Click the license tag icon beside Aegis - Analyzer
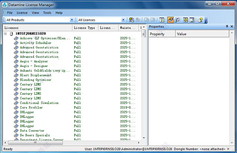 click(x=16, y=62)
